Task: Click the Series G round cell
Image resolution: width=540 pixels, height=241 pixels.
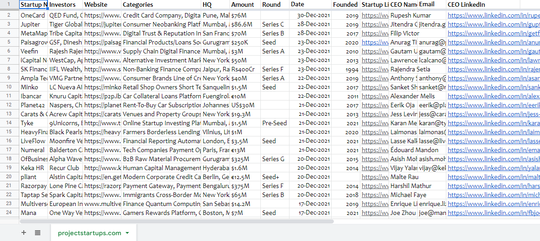Action: (275, 159)
